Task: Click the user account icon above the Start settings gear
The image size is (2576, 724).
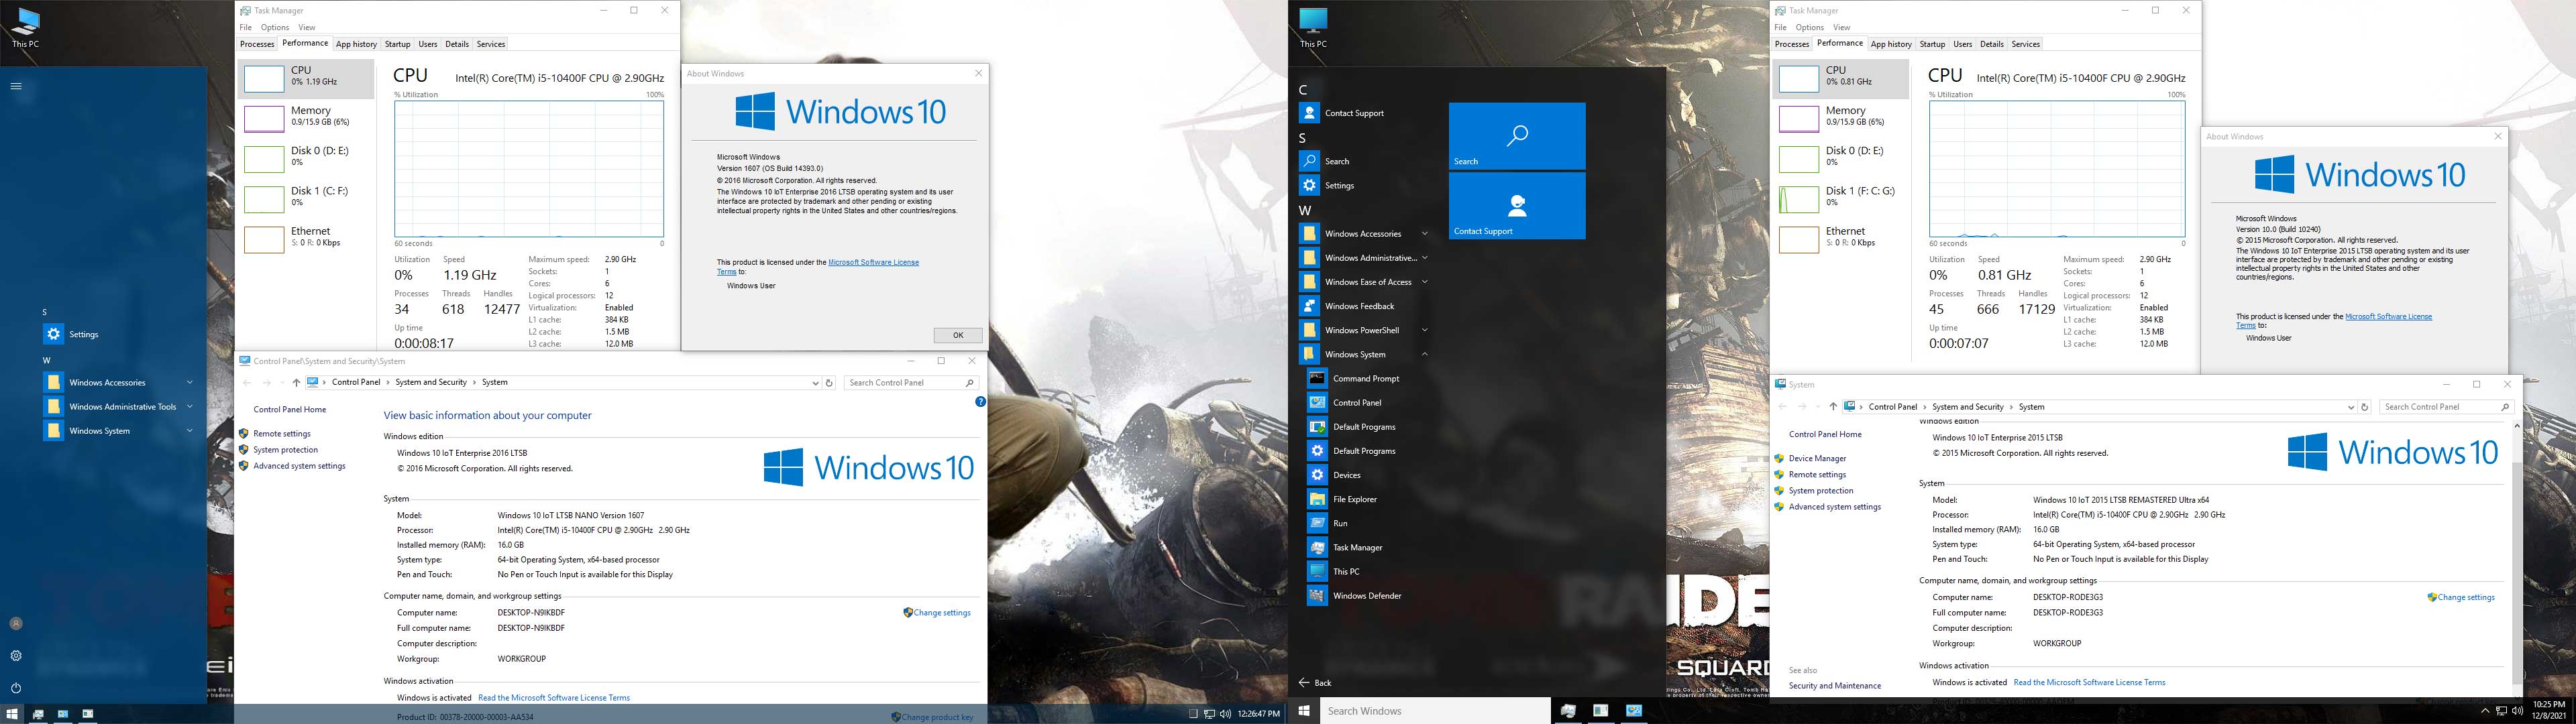Action: coord(16,623)
